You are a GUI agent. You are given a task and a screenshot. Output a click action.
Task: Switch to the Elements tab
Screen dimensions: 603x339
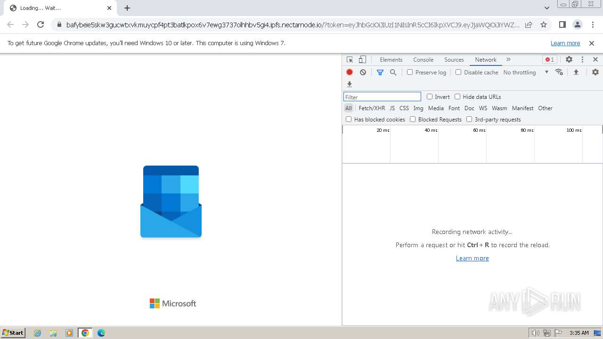click(391, 60)
